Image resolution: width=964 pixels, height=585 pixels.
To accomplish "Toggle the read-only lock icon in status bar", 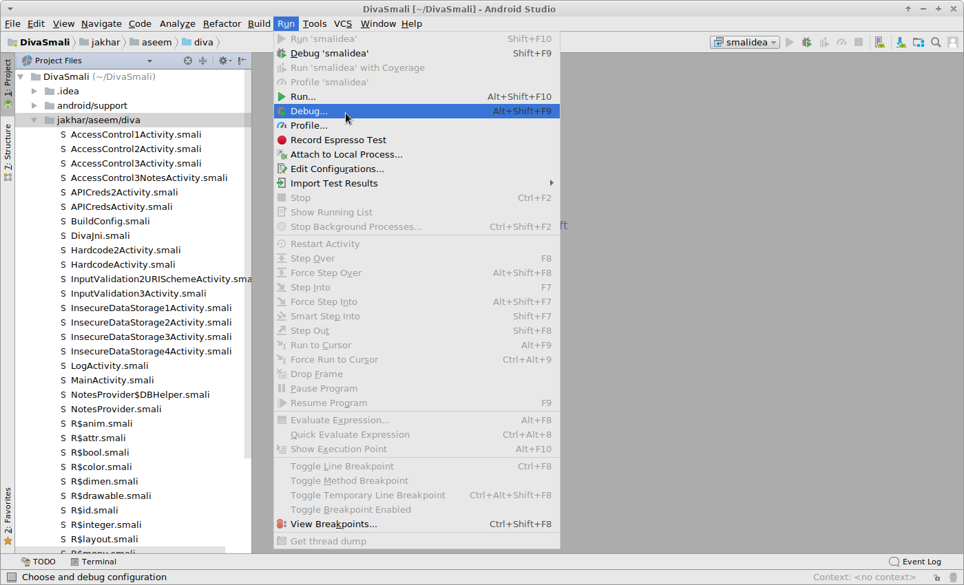I will 937,577.
